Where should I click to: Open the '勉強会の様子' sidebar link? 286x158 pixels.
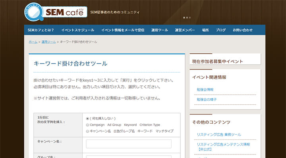207,100
